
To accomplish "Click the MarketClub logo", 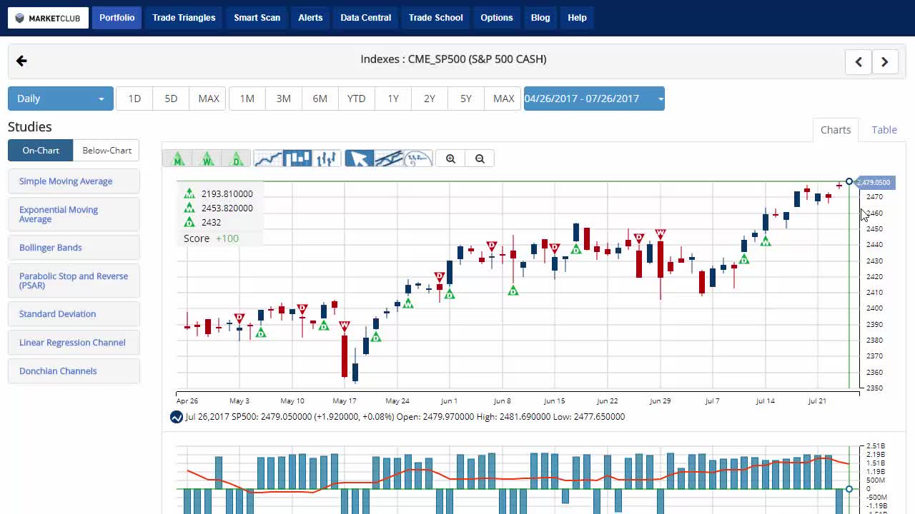I will tap(49, 18).
